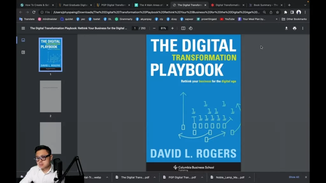Viewport: 326px width, 183px height.
Task: Toggle the browser side panel icon
Action: coord(292,12)
